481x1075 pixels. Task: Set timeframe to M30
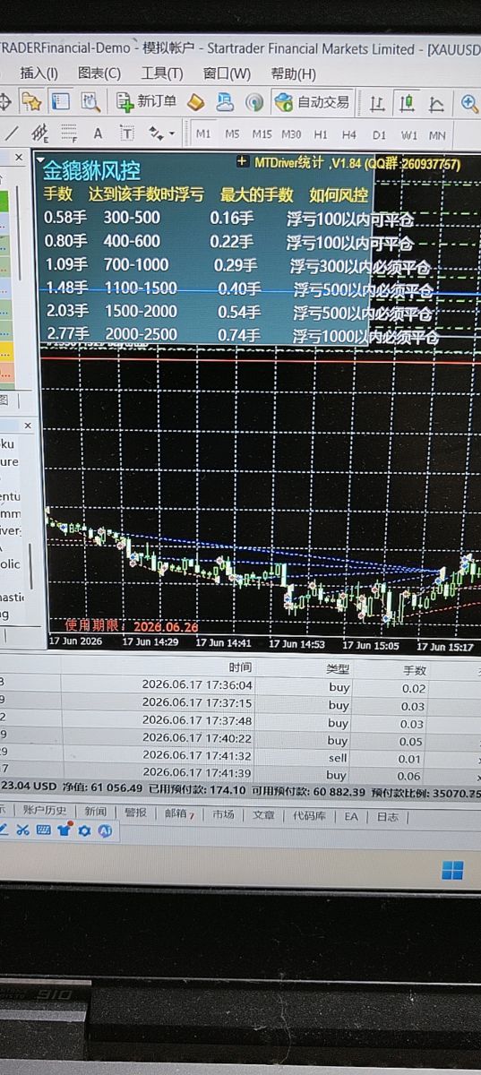(x=291, y=134)
